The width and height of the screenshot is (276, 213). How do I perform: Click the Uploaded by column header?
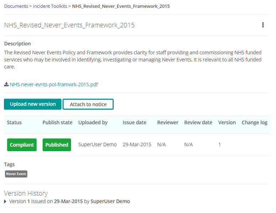(x=93, y=122)
